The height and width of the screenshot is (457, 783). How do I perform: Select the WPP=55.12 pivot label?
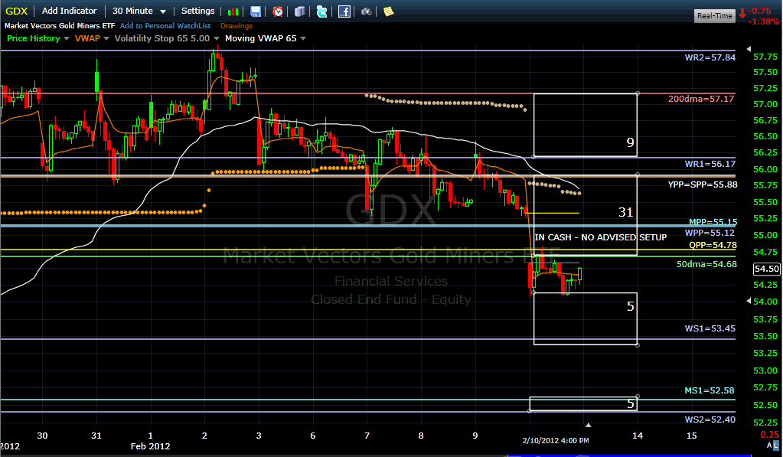pyautogui.click(x=710, y=233)
